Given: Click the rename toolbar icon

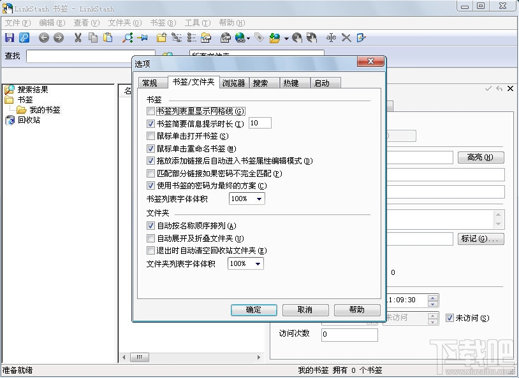Looking at the screenshot, I should [330, 38].
